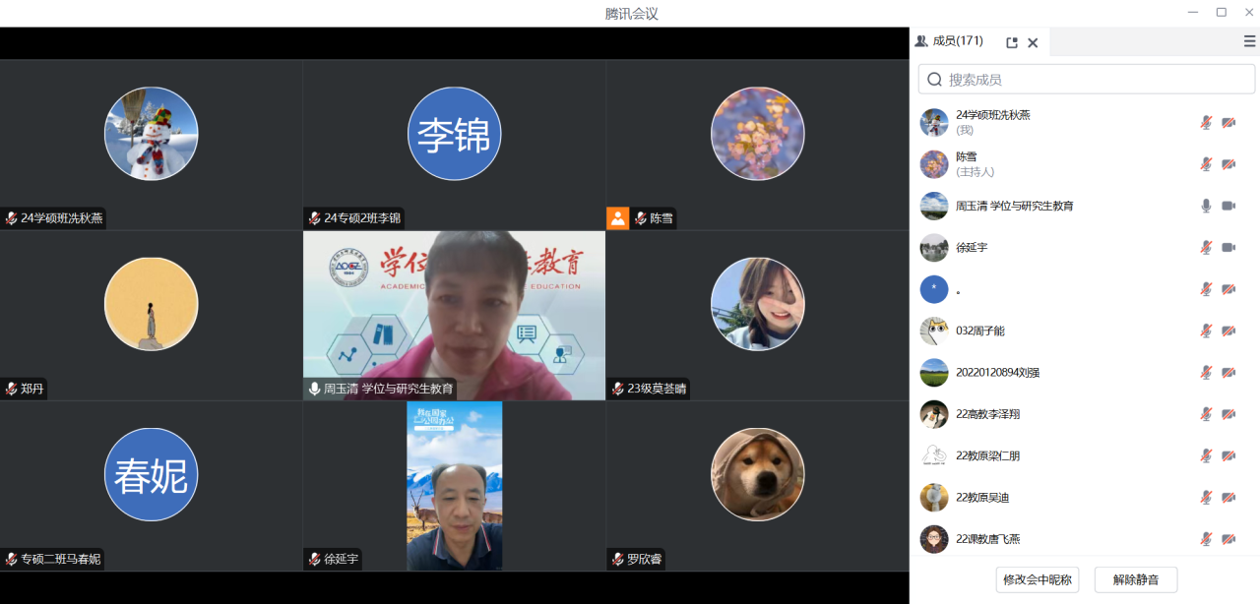Click muted mic icon next to 22教原吴迪
The image size is (1260, 604).
tap(1206, 498)
